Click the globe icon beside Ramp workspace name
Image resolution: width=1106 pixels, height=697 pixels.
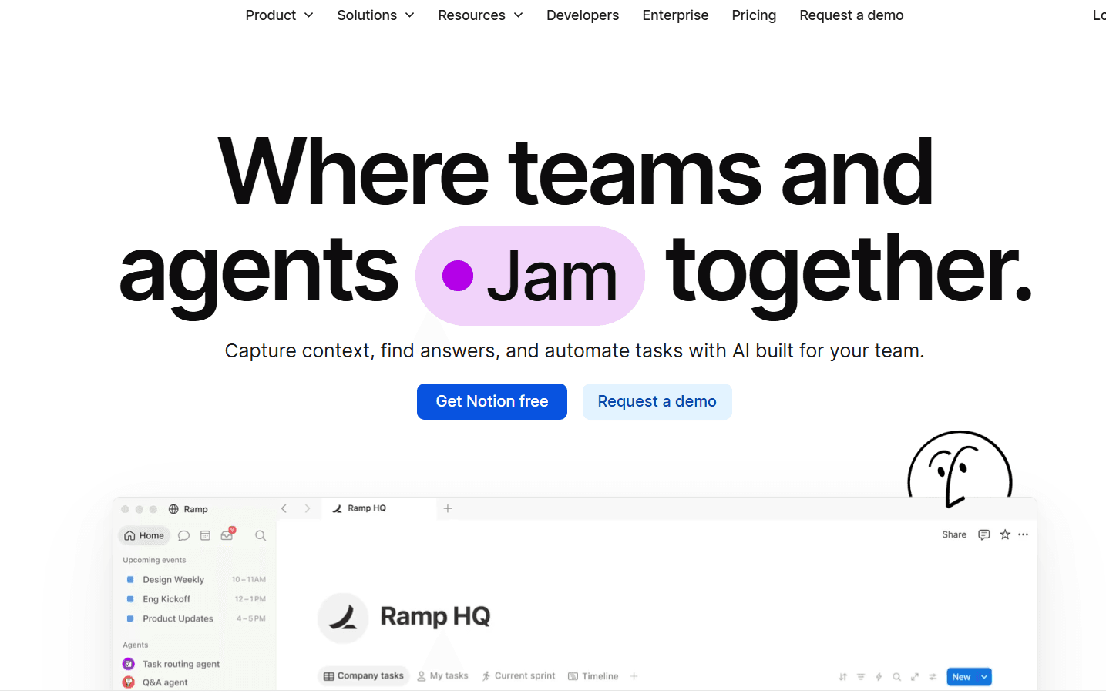point(173,509)
